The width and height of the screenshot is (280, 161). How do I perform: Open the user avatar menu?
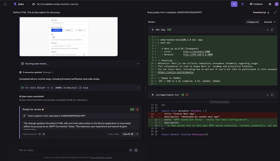276,4
